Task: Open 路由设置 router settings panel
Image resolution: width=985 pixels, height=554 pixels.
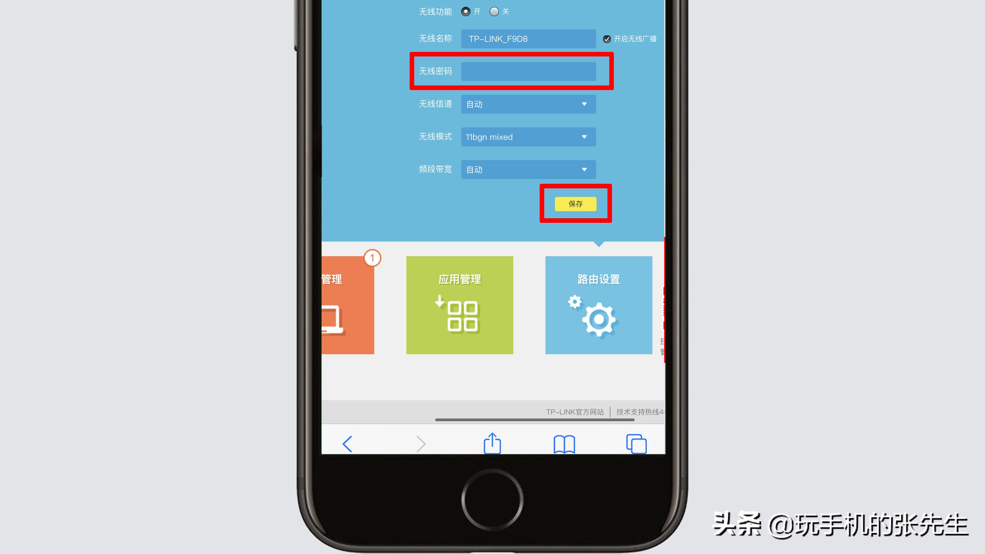Action: point(599,305)
